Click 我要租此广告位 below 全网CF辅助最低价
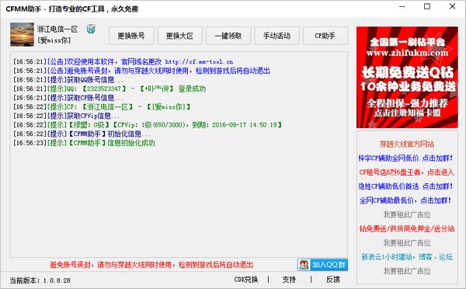The width and height of the screenshot is (466, 289). [x=407, y=214]
